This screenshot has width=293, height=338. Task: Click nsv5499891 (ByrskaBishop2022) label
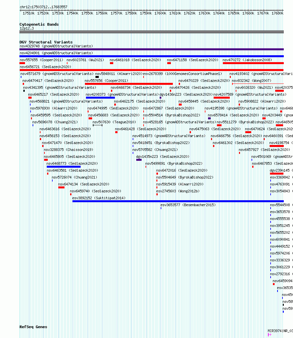pyautogui.click(x=174, y=163)
